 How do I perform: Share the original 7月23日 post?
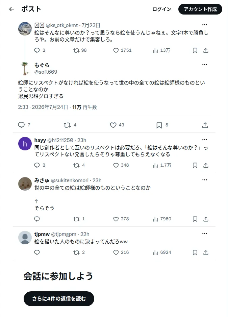click(206, 51)
